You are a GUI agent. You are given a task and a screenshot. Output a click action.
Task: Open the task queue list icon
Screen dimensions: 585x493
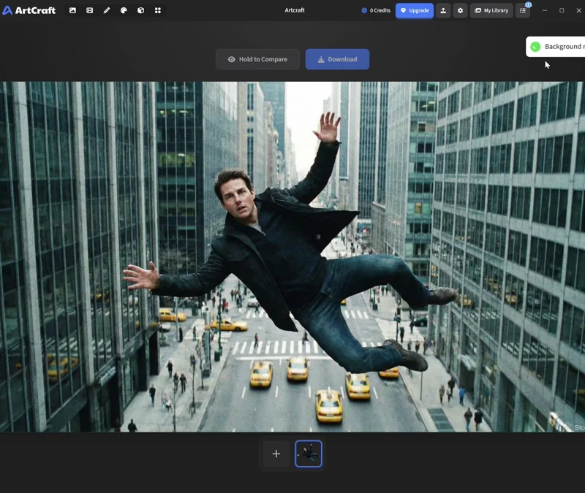(523, 10)
